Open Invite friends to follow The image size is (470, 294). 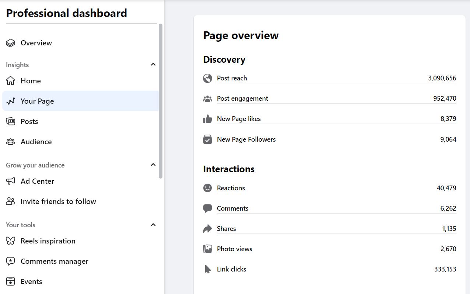pos(58,201)
